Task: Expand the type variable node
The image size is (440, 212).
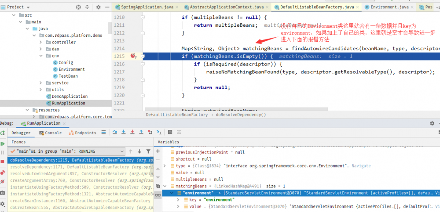Action: [x=165, y=166]
